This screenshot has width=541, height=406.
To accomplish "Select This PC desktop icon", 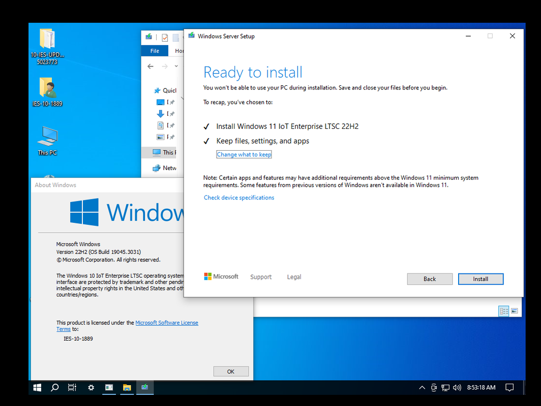I will point(47,141).
